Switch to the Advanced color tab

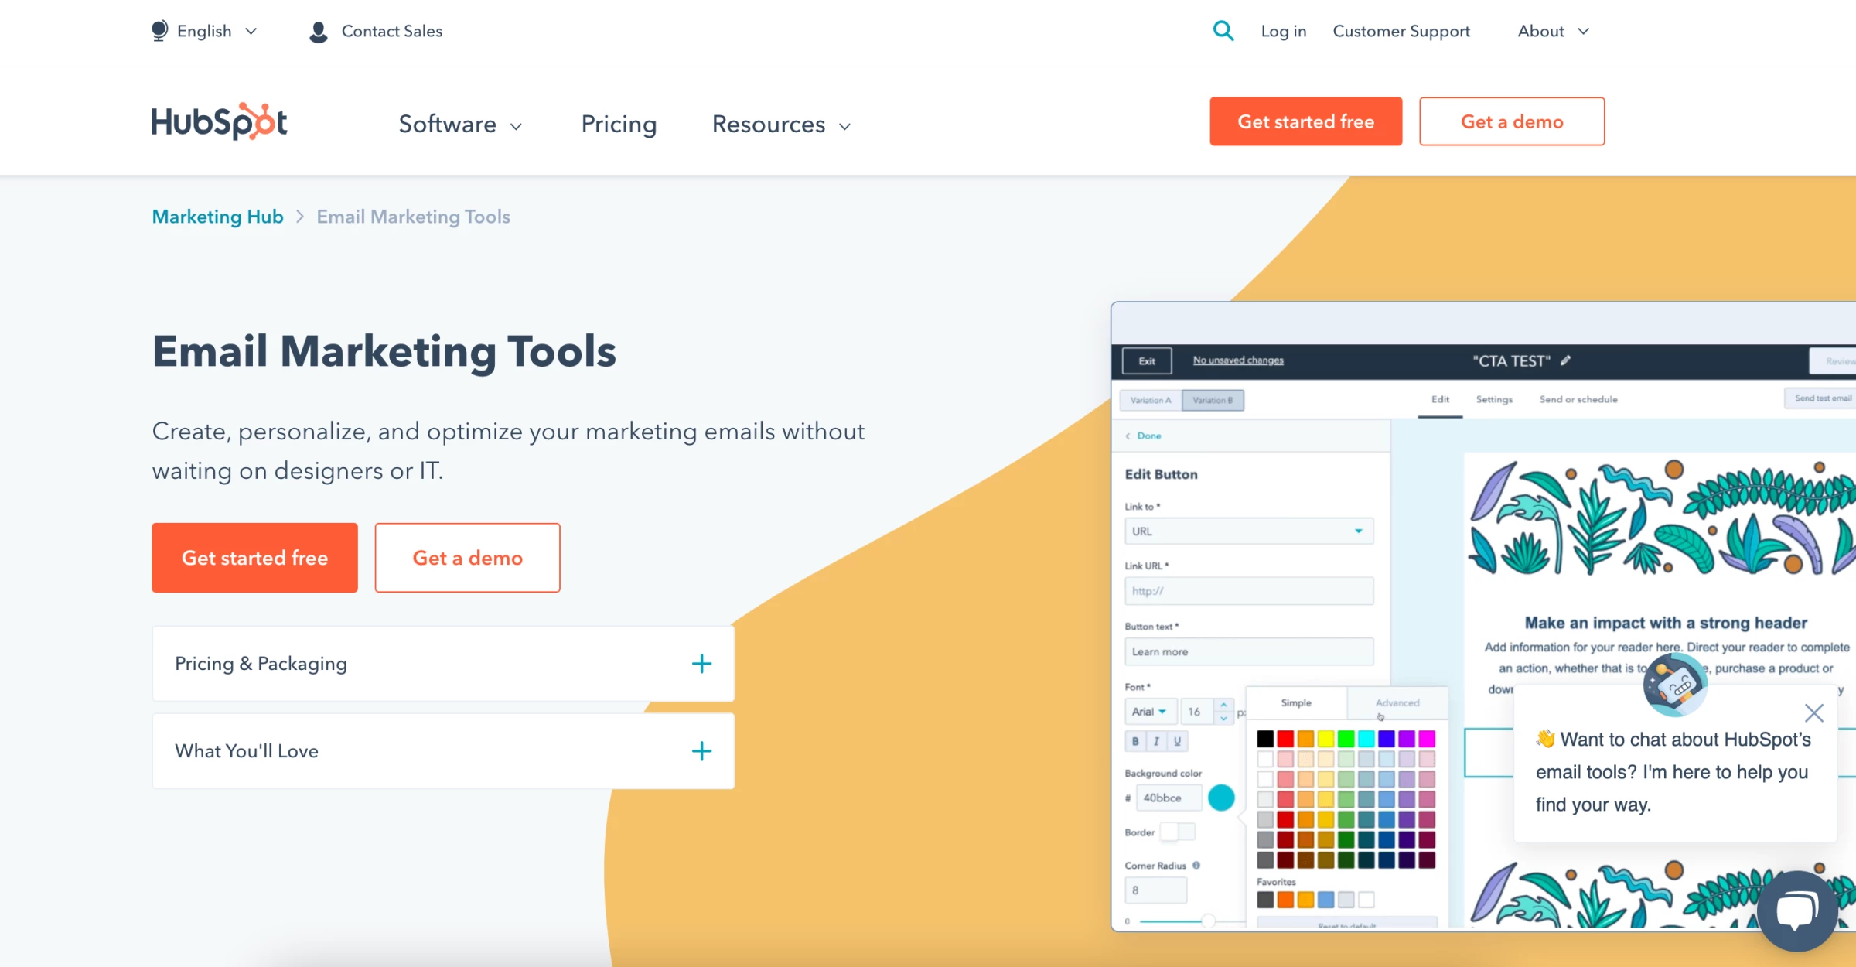[x=1397, y=702]
